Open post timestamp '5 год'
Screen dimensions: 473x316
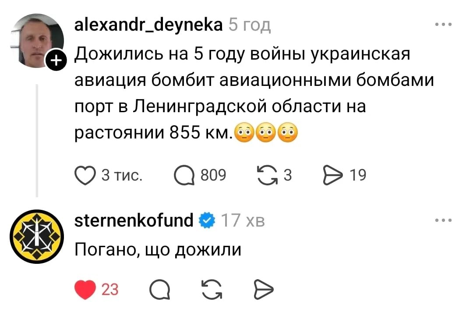coord(250,25)
